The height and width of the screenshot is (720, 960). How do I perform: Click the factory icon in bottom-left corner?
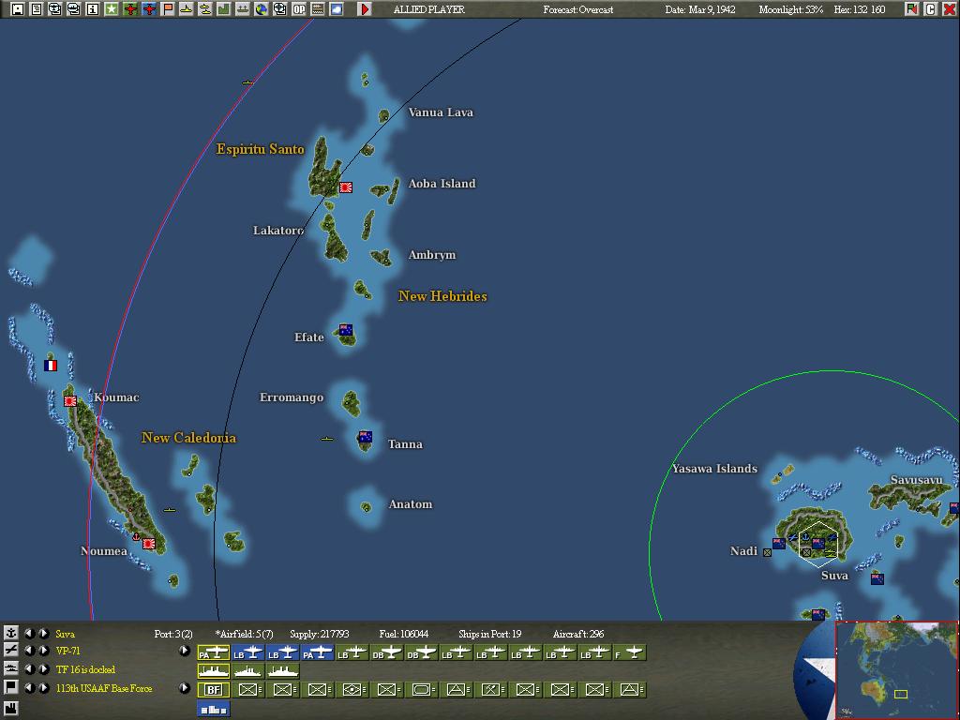[x=10, y=709]
